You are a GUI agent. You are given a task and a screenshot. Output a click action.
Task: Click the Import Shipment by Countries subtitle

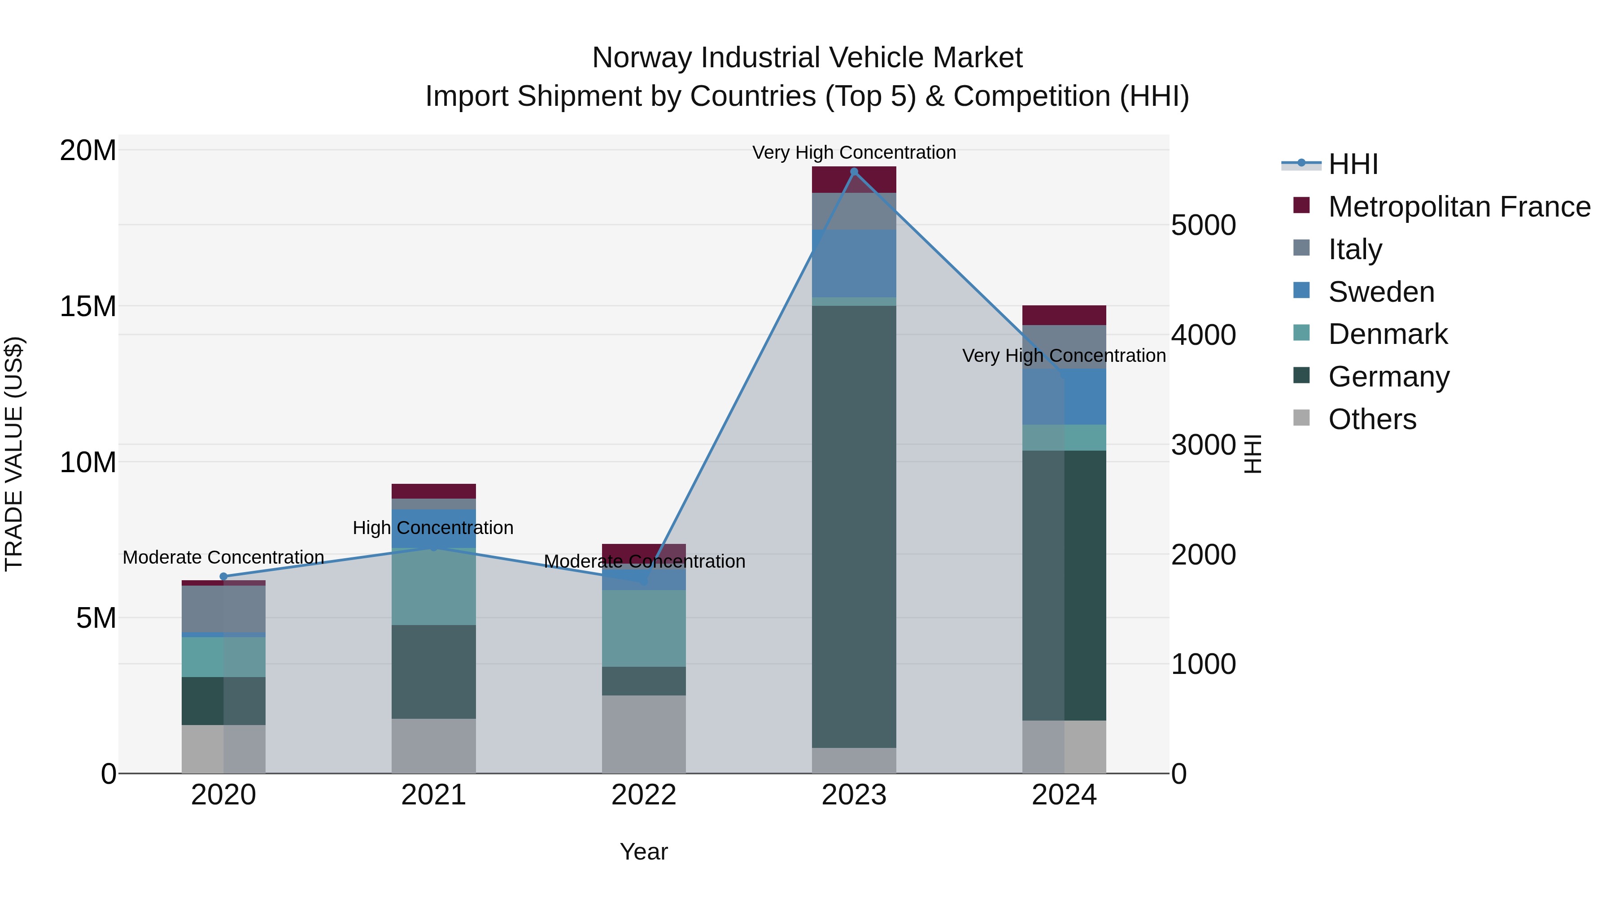click(807, 96)
